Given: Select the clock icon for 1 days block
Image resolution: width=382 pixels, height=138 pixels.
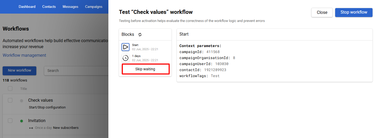Looking at the screenshot, I should pos(125,58).
